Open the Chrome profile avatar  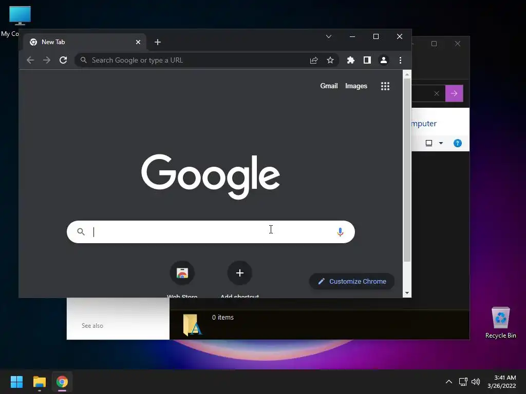[x=383, y=61]
